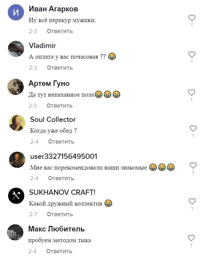Viewport: 206px width, 258px height.
Task: Open Иван Агарков's avatar with letter И
Action: pyautogui.click(x=16, y=12)
